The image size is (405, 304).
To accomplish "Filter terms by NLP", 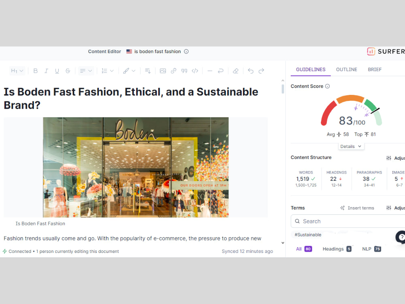I will coord(371,249).
